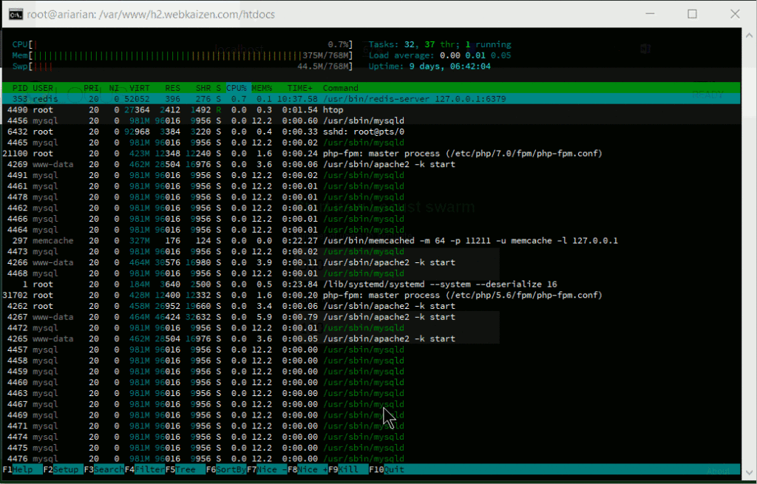The height and width of the screenshot is (484, 757).
Task: Sort by CPU% column header
Action: coord(237,88)
